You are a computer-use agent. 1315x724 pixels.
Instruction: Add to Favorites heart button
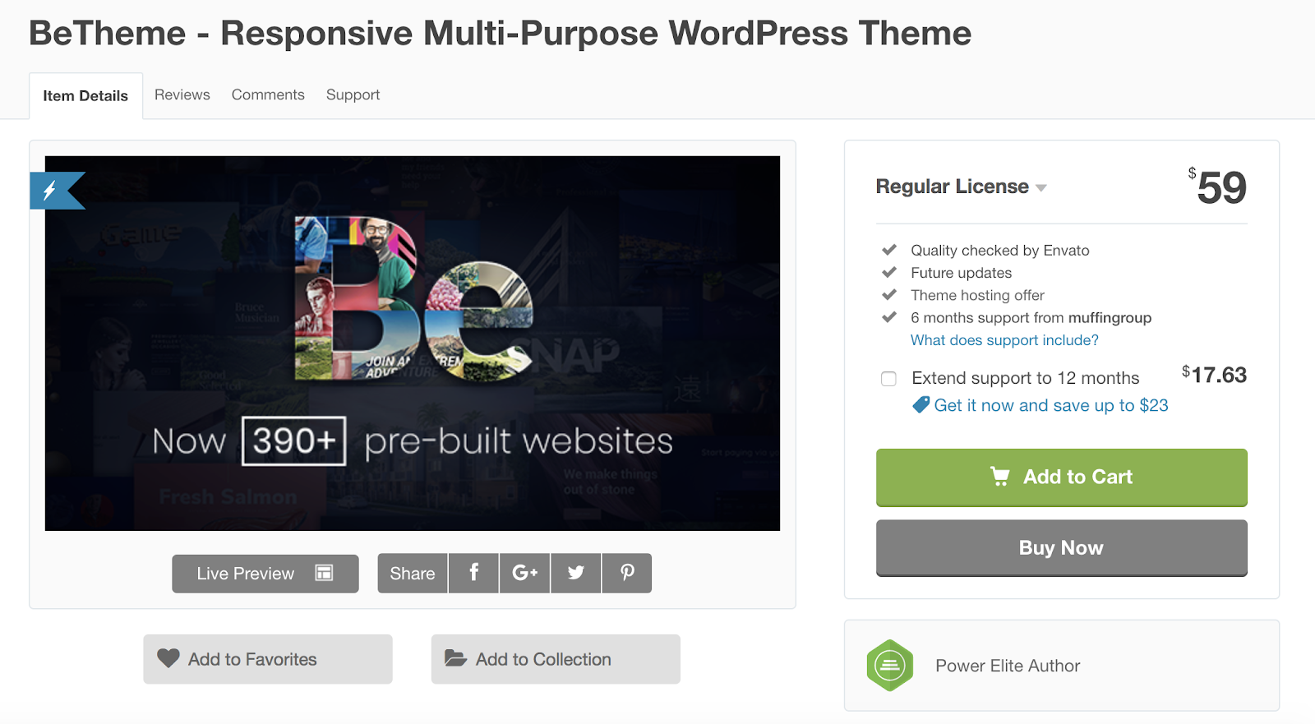[x=268, y=659]
